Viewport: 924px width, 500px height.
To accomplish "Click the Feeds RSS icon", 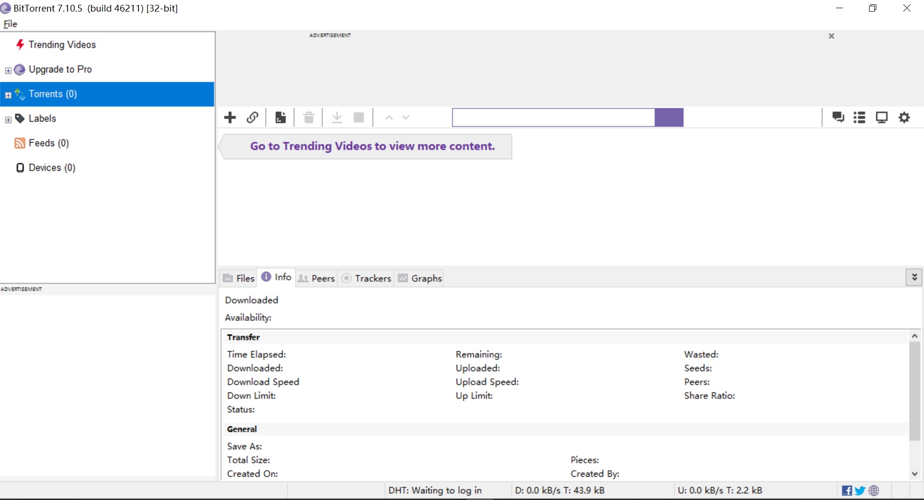I will tap(20, 143).
